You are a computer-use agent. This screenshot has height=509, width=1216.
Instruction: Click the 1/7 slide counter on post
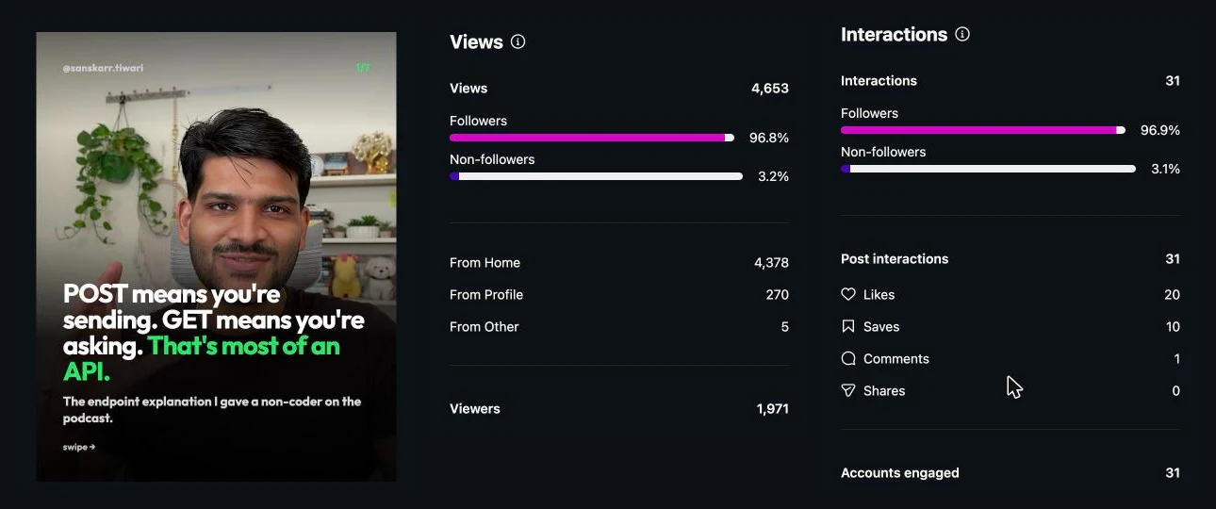click(363, 68)
